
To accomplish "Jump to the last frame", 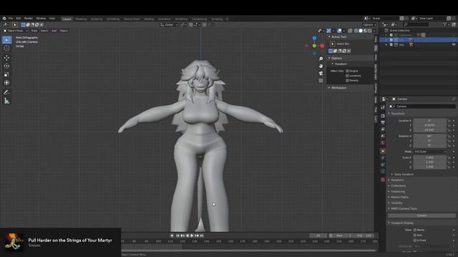I will tap(202, 236).
